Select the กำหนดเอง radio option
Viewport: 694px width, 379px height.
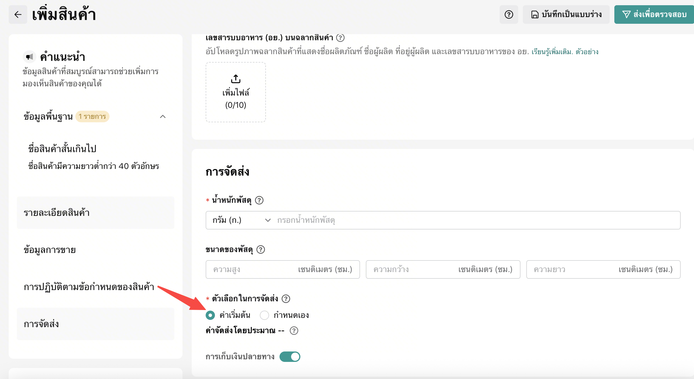264,315
